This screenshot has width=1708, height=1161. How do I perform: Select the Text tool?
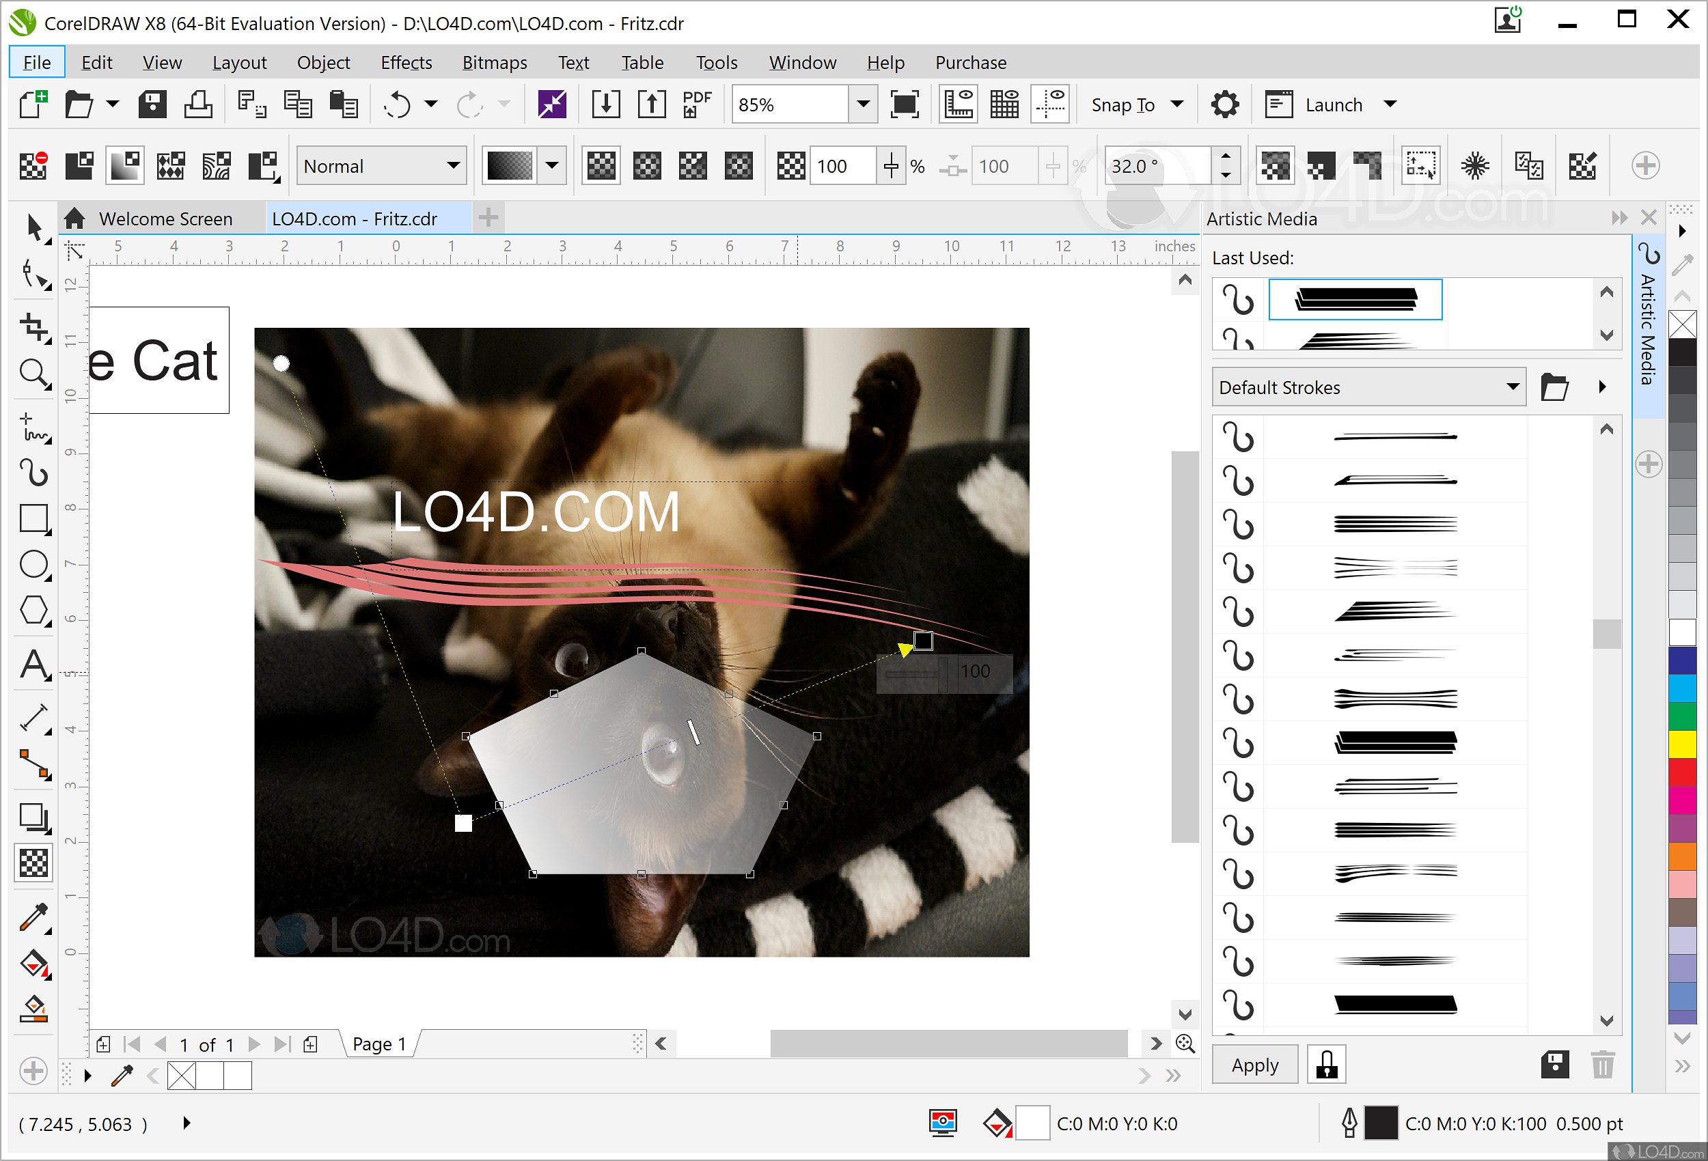pos(33,665)
